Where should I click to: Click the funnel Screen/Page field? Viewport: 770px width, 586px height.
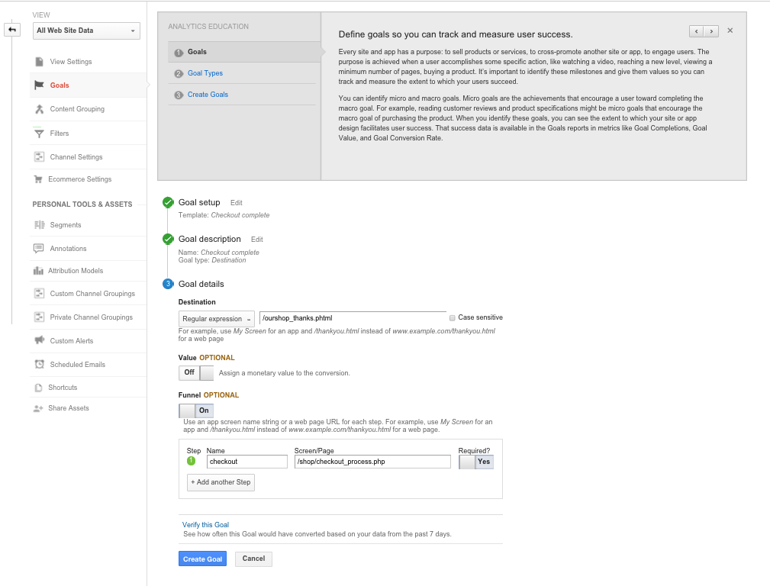(372, 462)
